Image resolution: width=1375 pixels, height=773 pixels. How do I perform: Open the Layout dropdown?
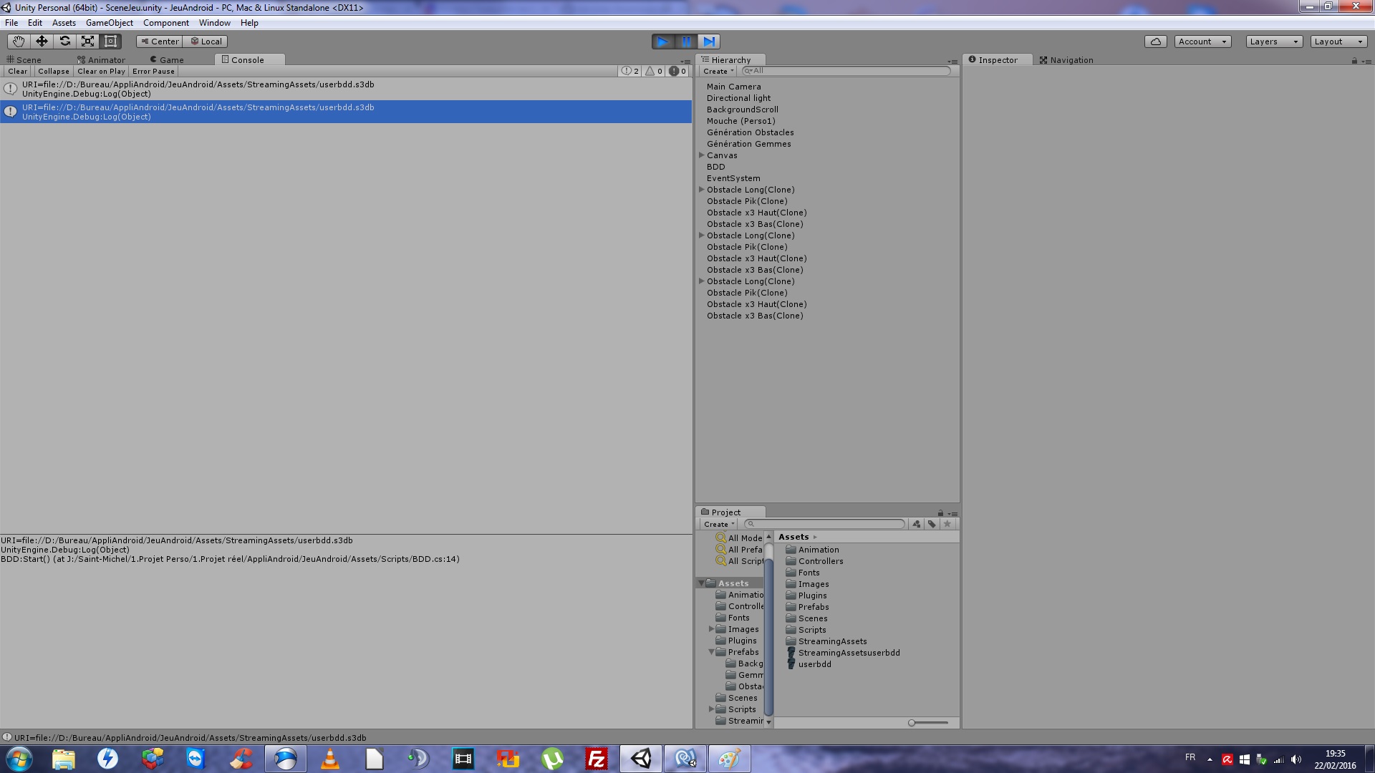coord(1338,42)
